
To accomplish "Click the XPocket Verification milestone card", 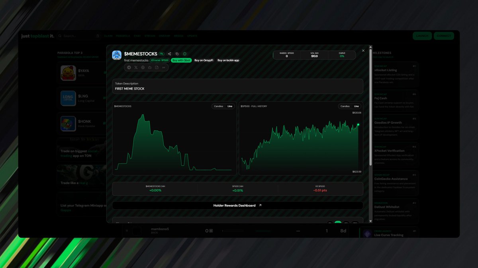I will pyautogui.click(x=396, y=154).
